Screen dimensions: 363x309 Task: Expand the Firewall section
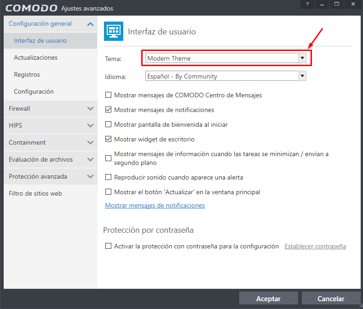coord(51,108)
